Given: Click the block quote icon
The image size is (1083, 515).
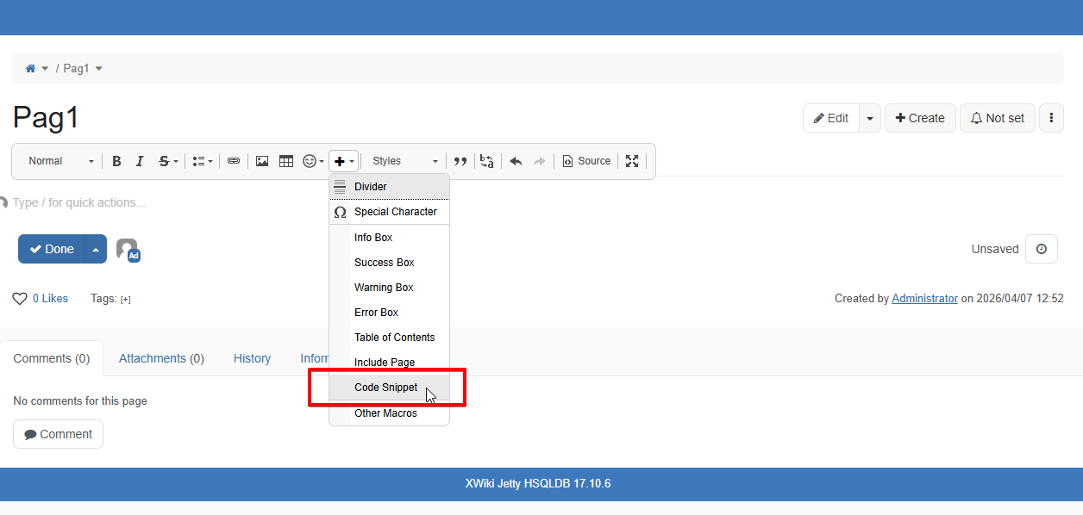Looking at the screenshot, I should 460,161.
